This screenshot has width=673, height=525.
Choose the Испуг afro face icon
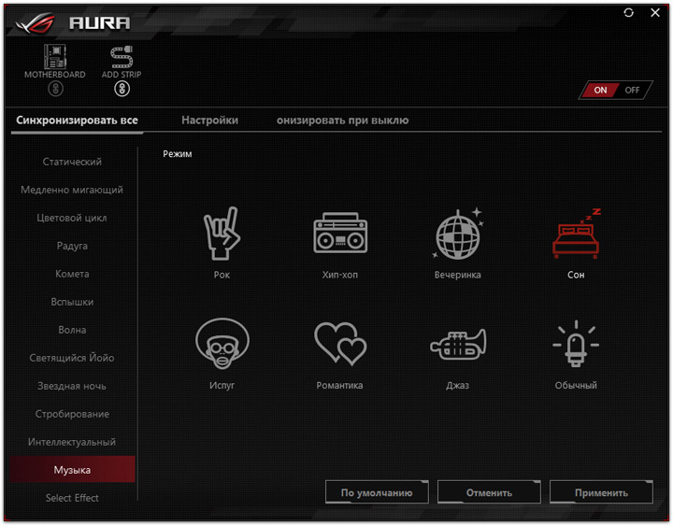(x=222, y=344)
